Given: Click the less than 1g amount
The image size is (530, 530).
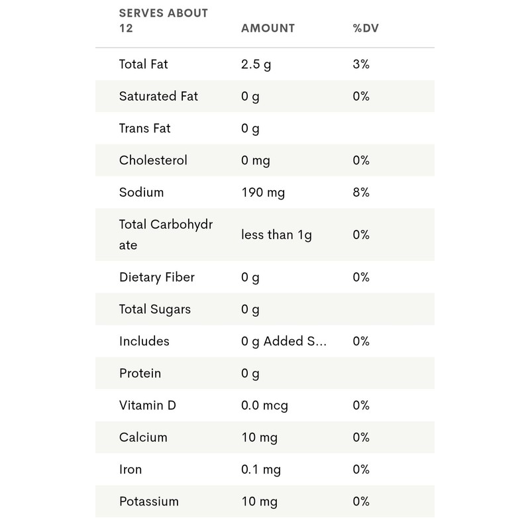Looking at the screenshot, I should pos(277,235).
